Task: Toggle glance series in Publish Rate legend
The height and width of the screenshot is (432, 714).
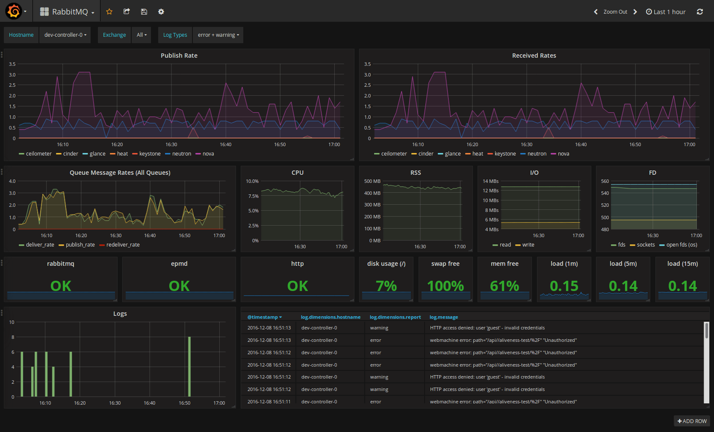Action: (97, 154)
